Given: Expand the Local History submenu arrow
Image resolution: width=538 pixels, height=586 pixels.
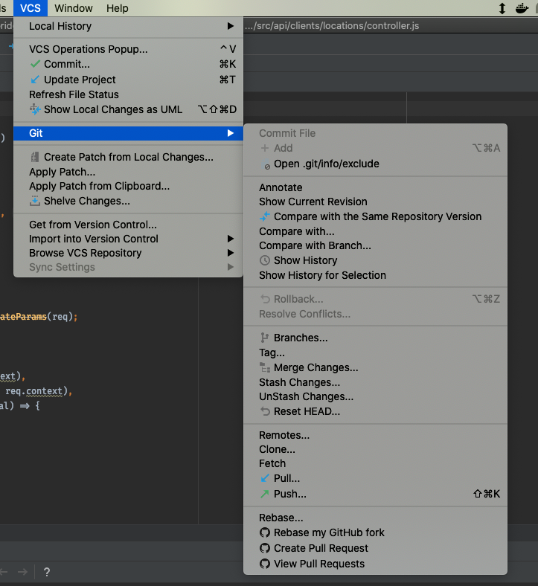Looking at the screenshot, I should (x=231, y=26).
